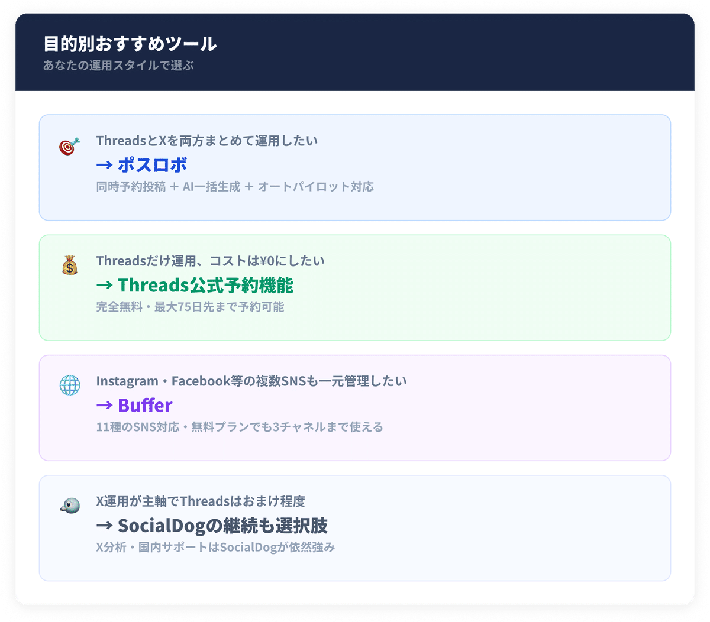Screen dimensions: 710x622
Task: Select the → Buffer recommendation
Action: point(134,405)
